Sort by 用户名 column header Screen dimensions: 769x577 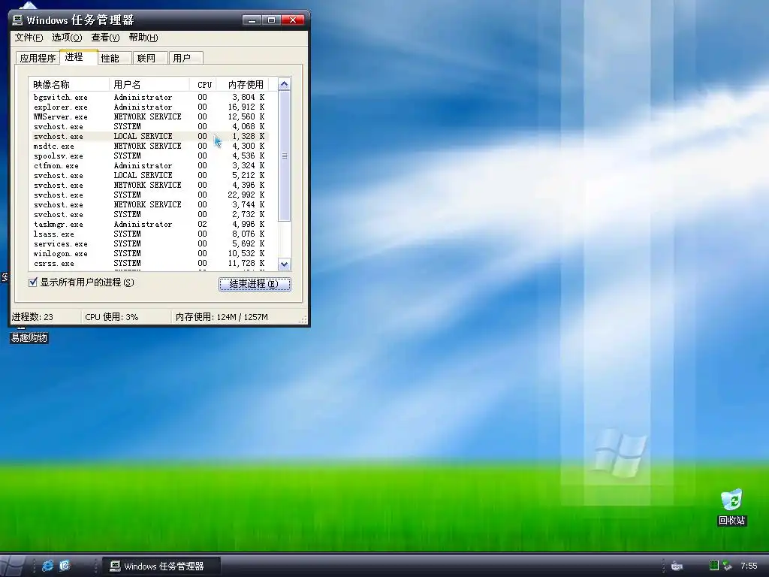click(x=149, y=84)
